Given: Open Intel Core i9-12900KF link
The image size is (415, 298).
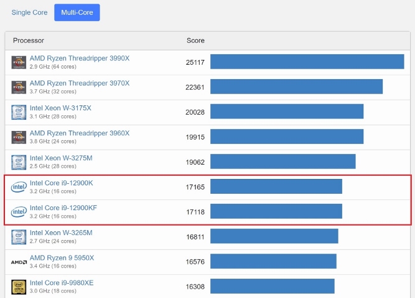Looking at the screenshot, I should [63, 208].
